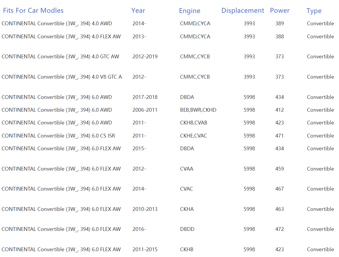The image size is (339, 257).
Task: Select the Engine column header
Action: [x=189, y=11]
